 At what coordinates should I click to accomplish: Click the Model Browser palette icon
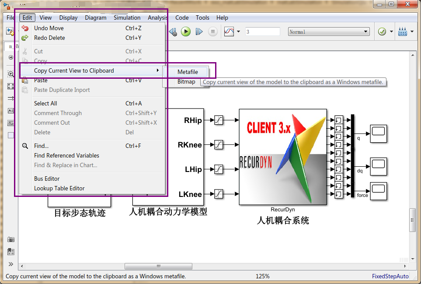click(11, 252)
